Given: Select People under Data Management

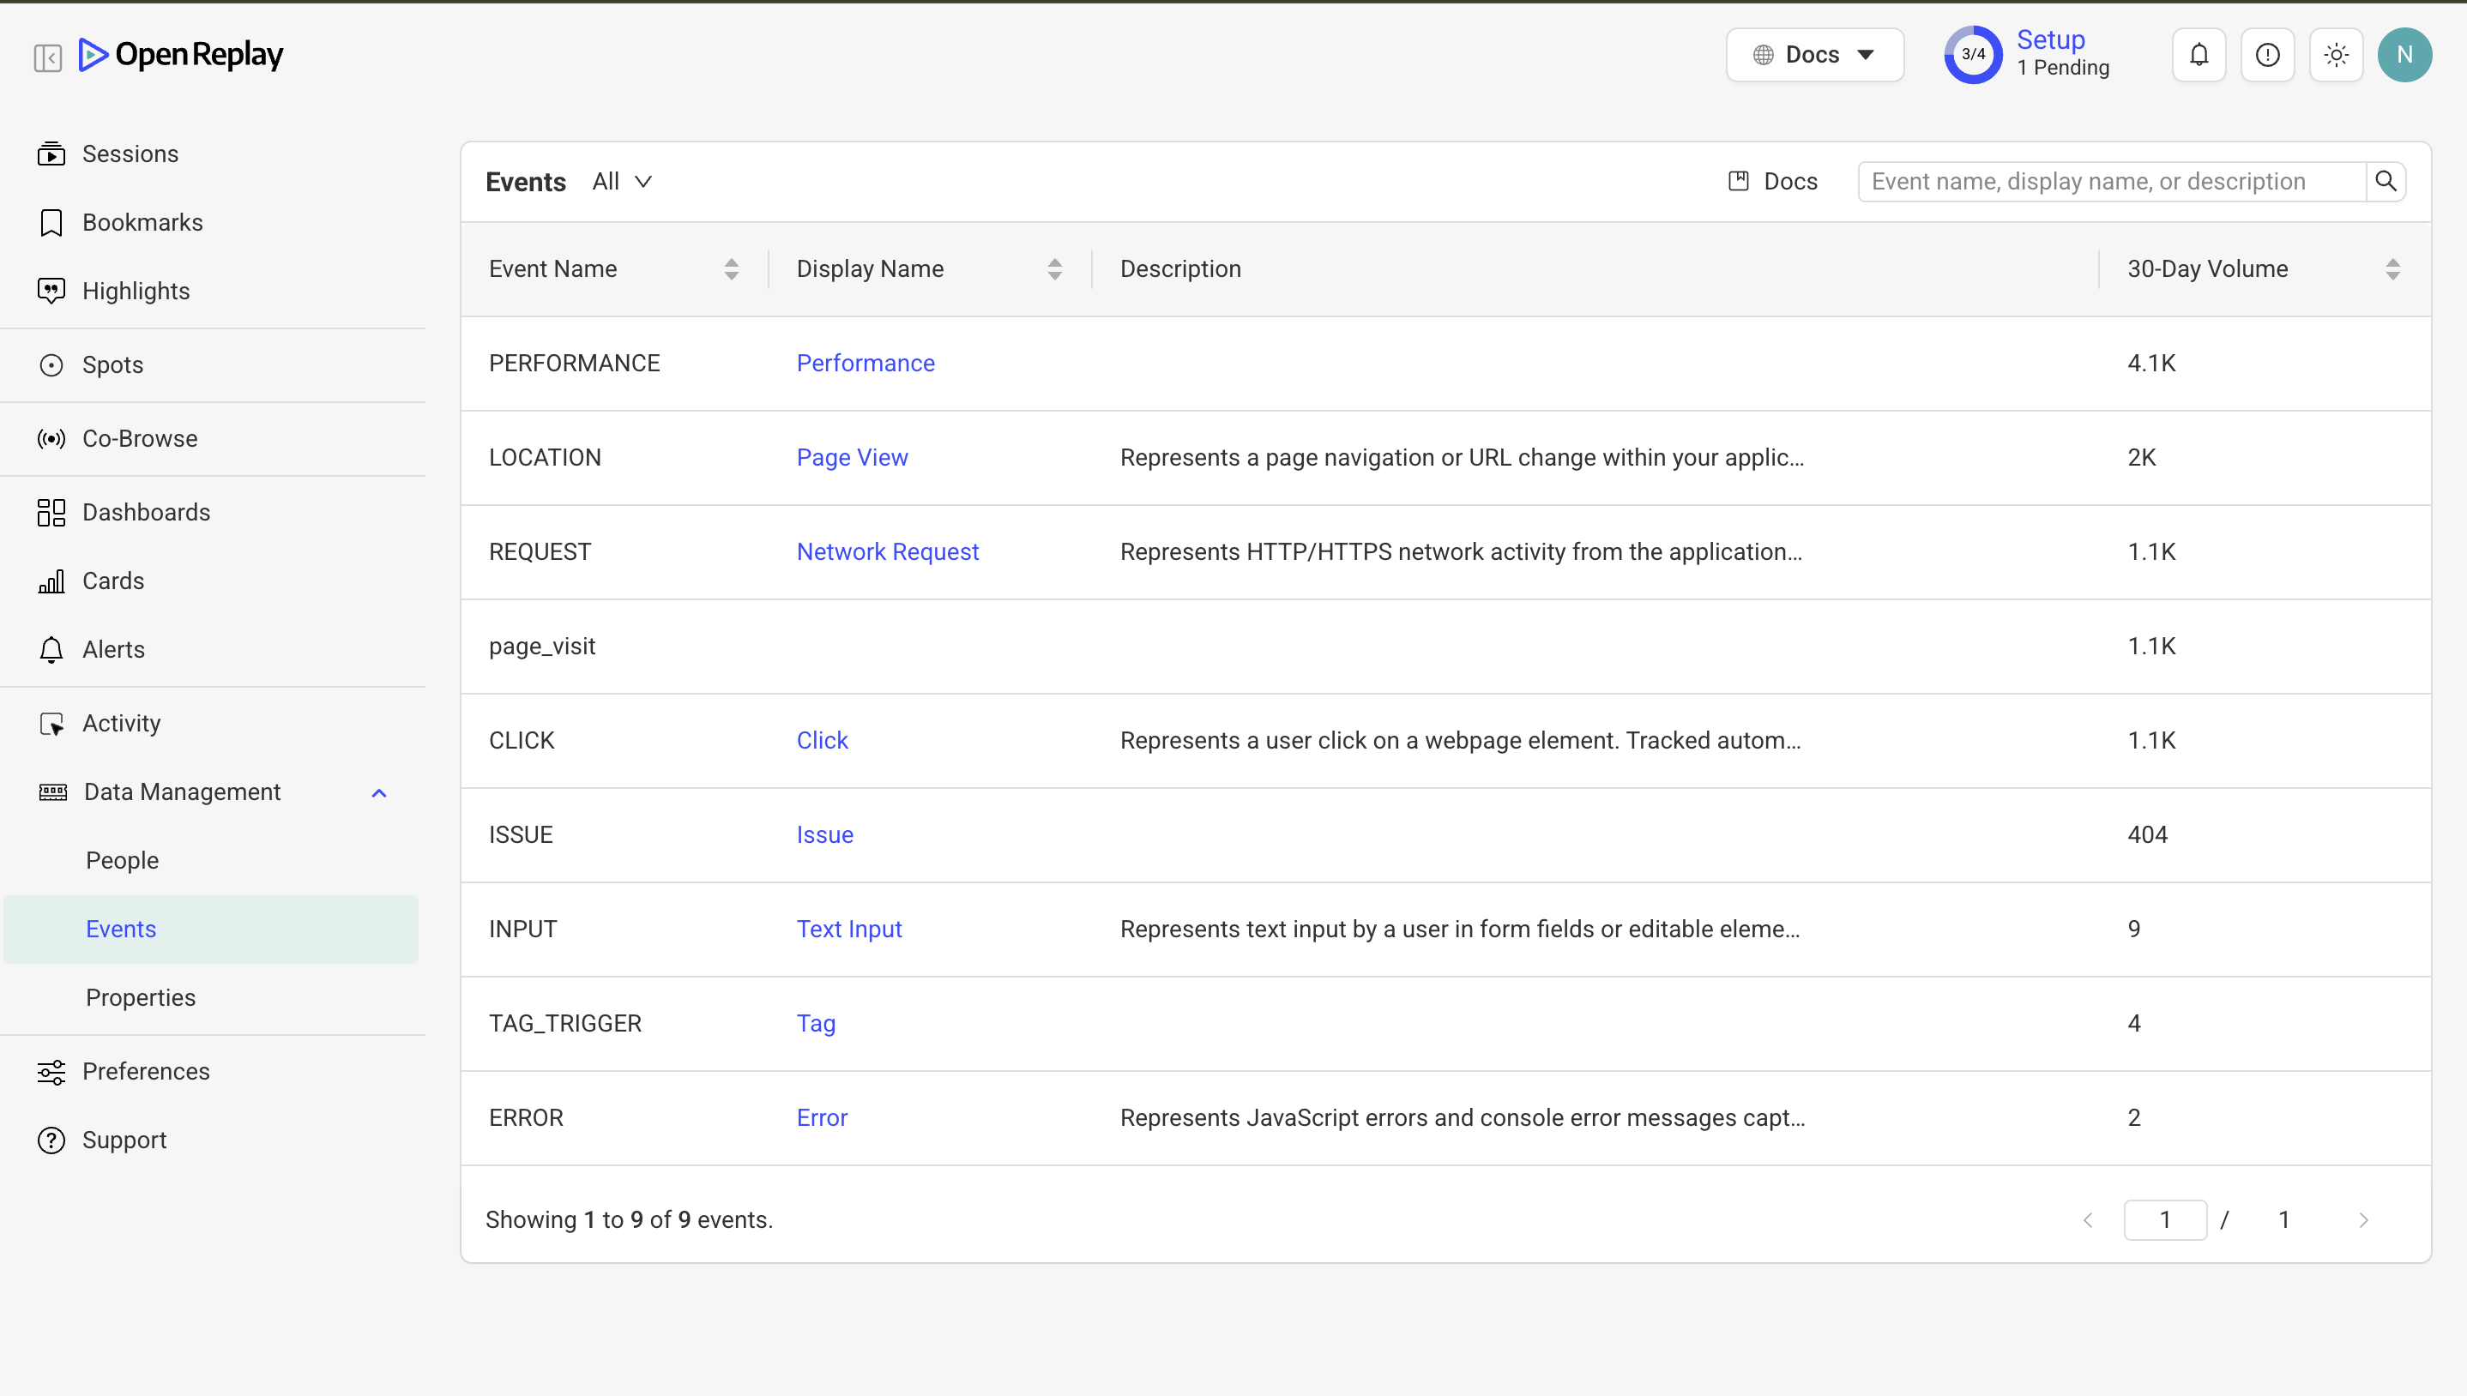Looking at the screenshot, I should tap(122, 860).
